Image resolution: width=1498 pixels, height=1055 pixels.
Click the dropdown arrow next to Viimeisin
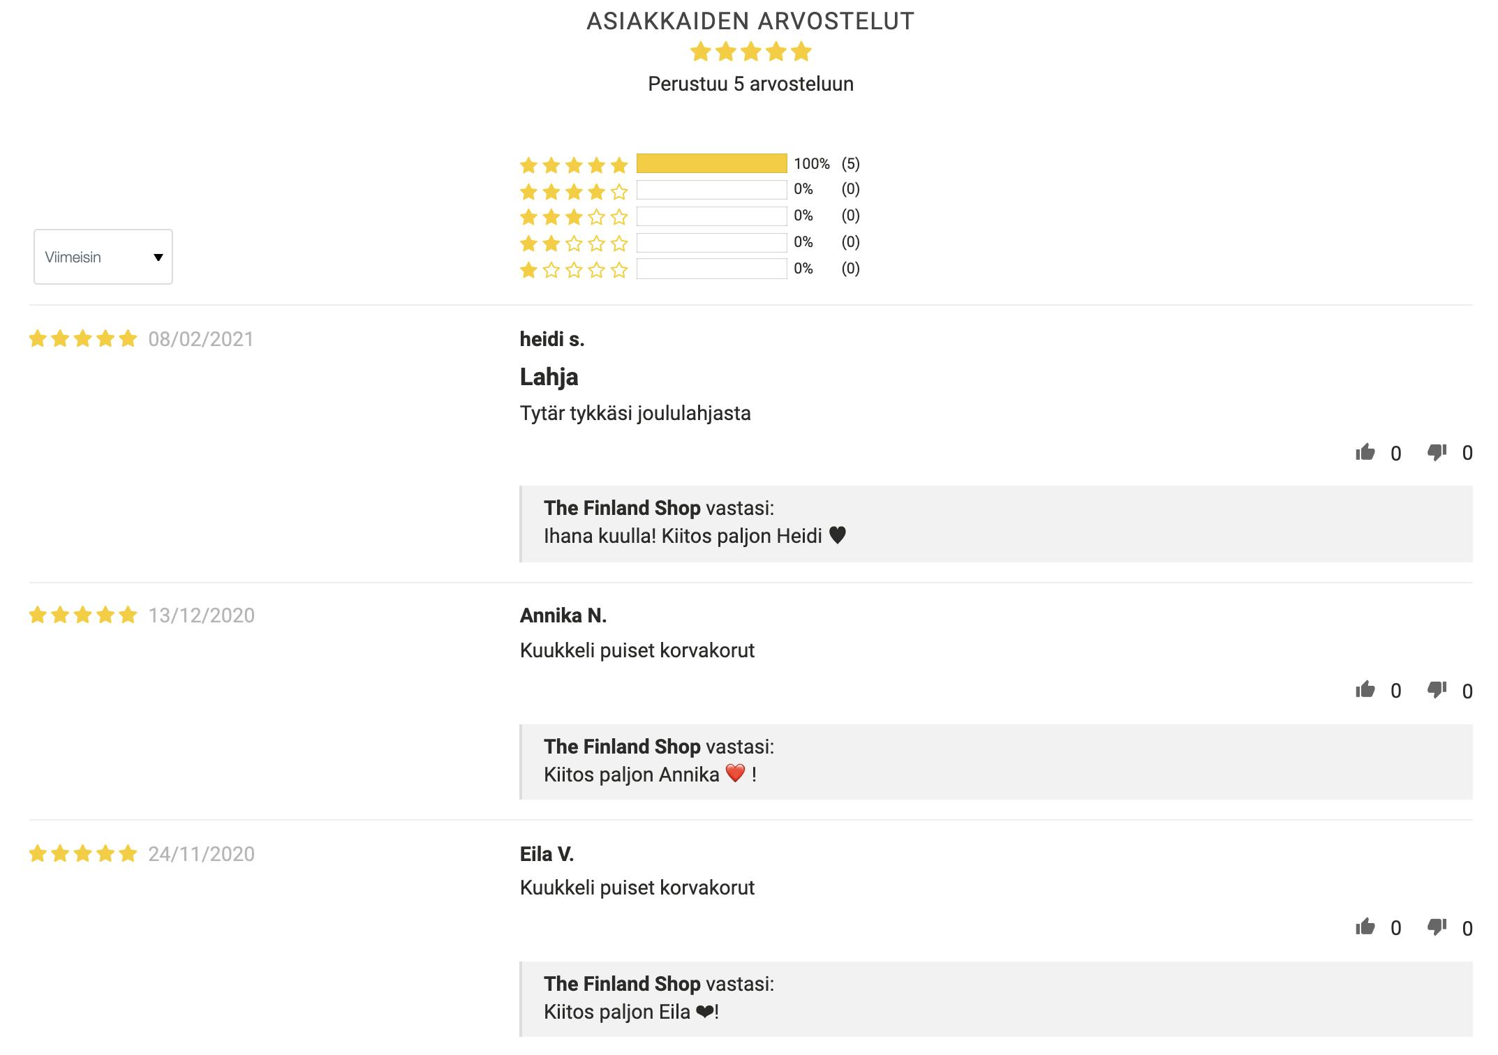[x=158, y=257]
